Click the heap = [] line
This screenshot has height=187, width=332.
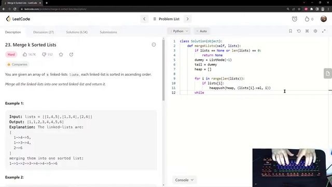203,69
